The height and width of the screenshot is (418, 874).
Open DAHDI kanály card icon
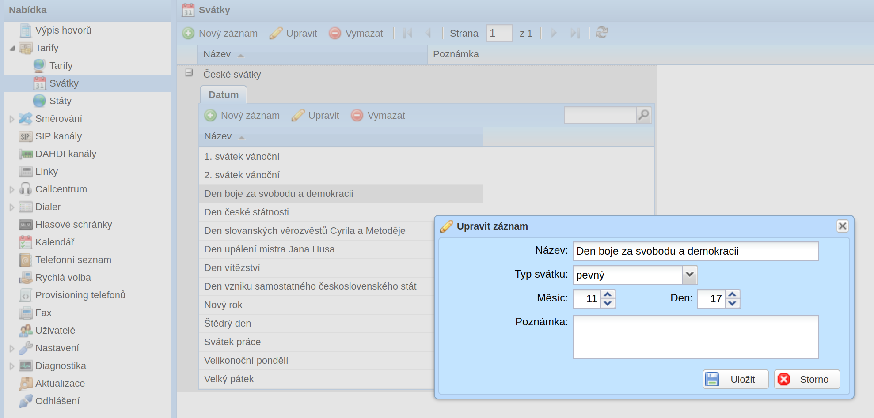[x=26, y=154]
